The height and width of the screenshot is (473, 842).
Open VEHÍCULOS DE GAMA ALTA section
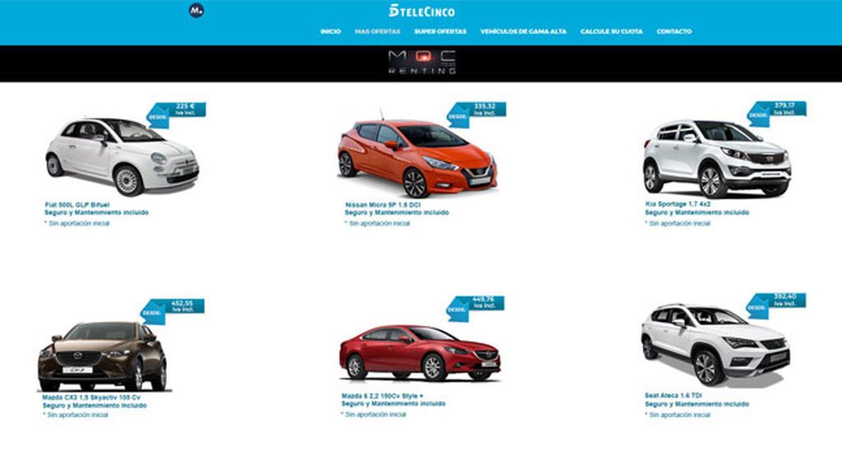[524, 32]
